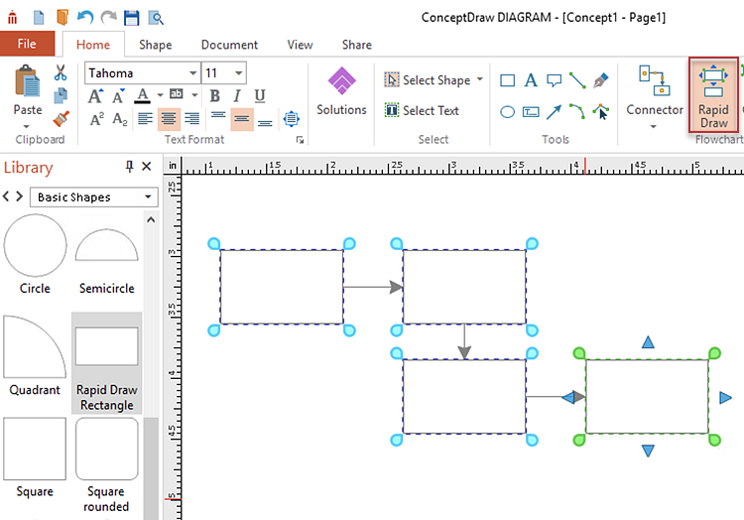Screen dimensions: 744x520
Task: Click the New document icon in quick access toolbar
Action: (x=39, y=18)
